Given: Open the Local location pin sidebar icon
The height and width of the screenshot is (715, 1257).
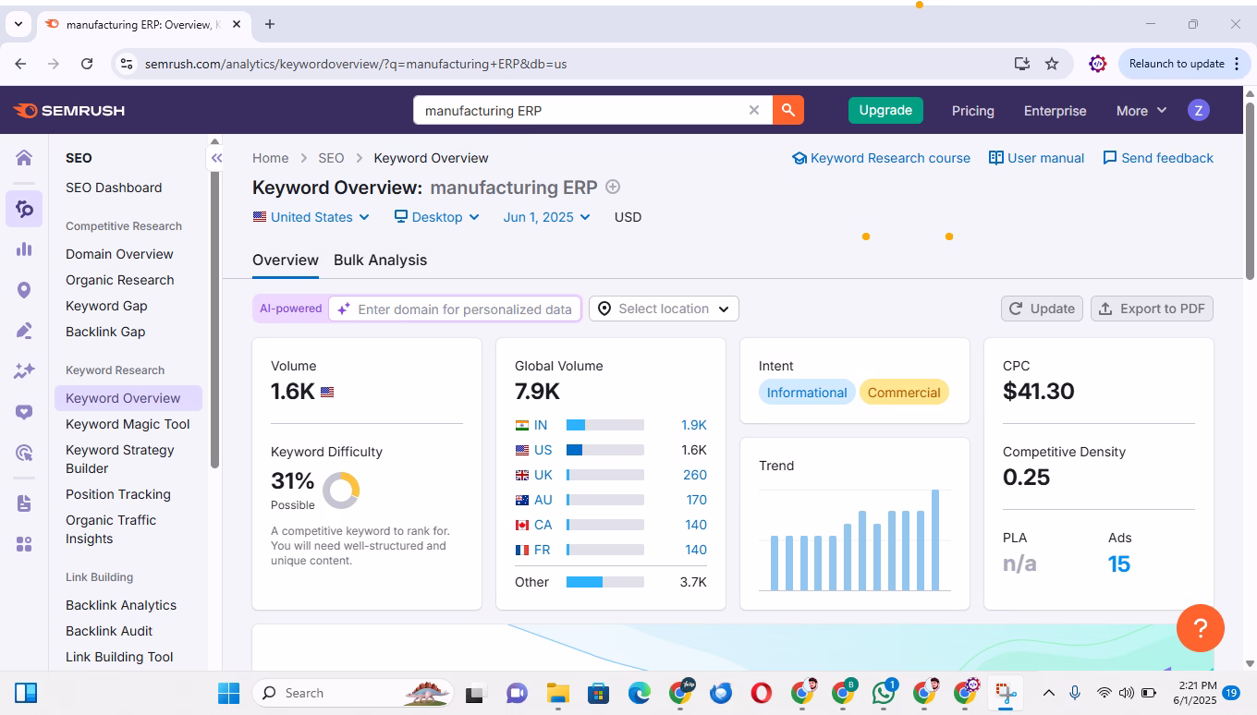Looking at the screenshot, I should pos(24,290).
